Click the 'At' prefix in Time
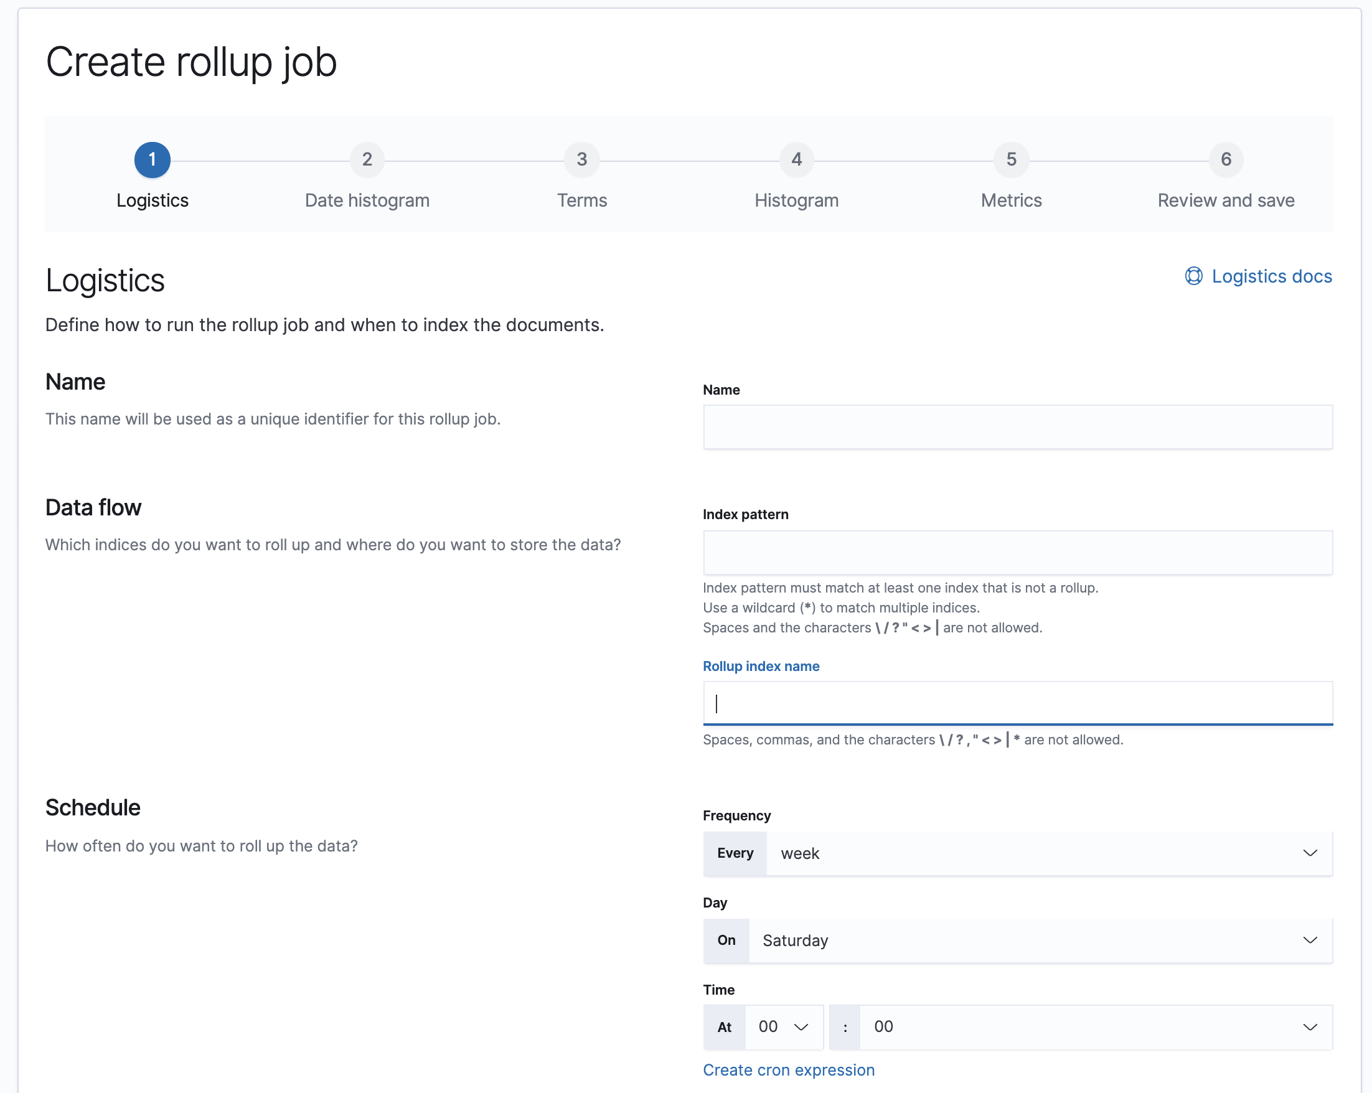 point(724,1027)
